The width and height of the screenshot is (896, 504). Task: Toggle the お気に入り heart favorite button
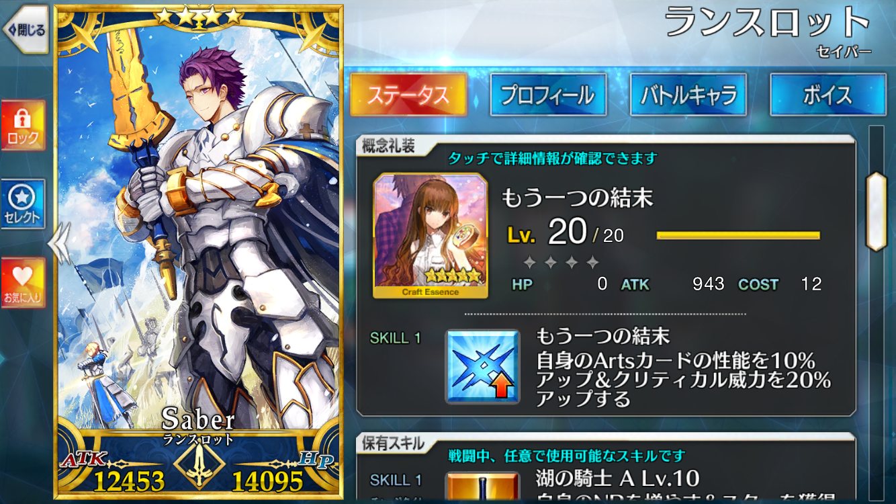pyautogui.click(x=23, y=283)
